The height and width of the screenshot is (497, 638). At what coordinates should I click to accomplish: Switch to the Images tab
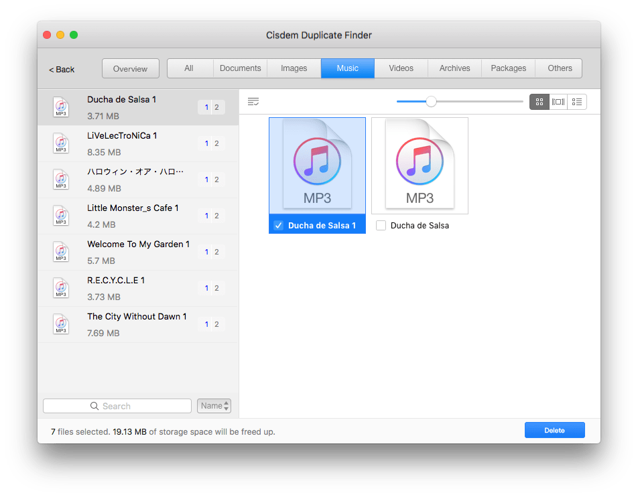pyautogui.click(x=294, y=68)
